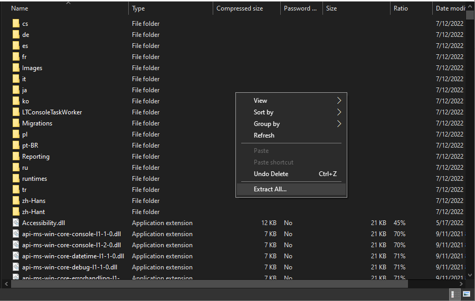Select the Images folder name
Image resolution: width=475 pixels, height=301 pixels.
click(32, 68)
